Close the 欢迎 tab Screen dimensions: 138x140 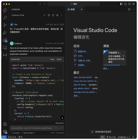pyautogui.click(x=82, y=9)
